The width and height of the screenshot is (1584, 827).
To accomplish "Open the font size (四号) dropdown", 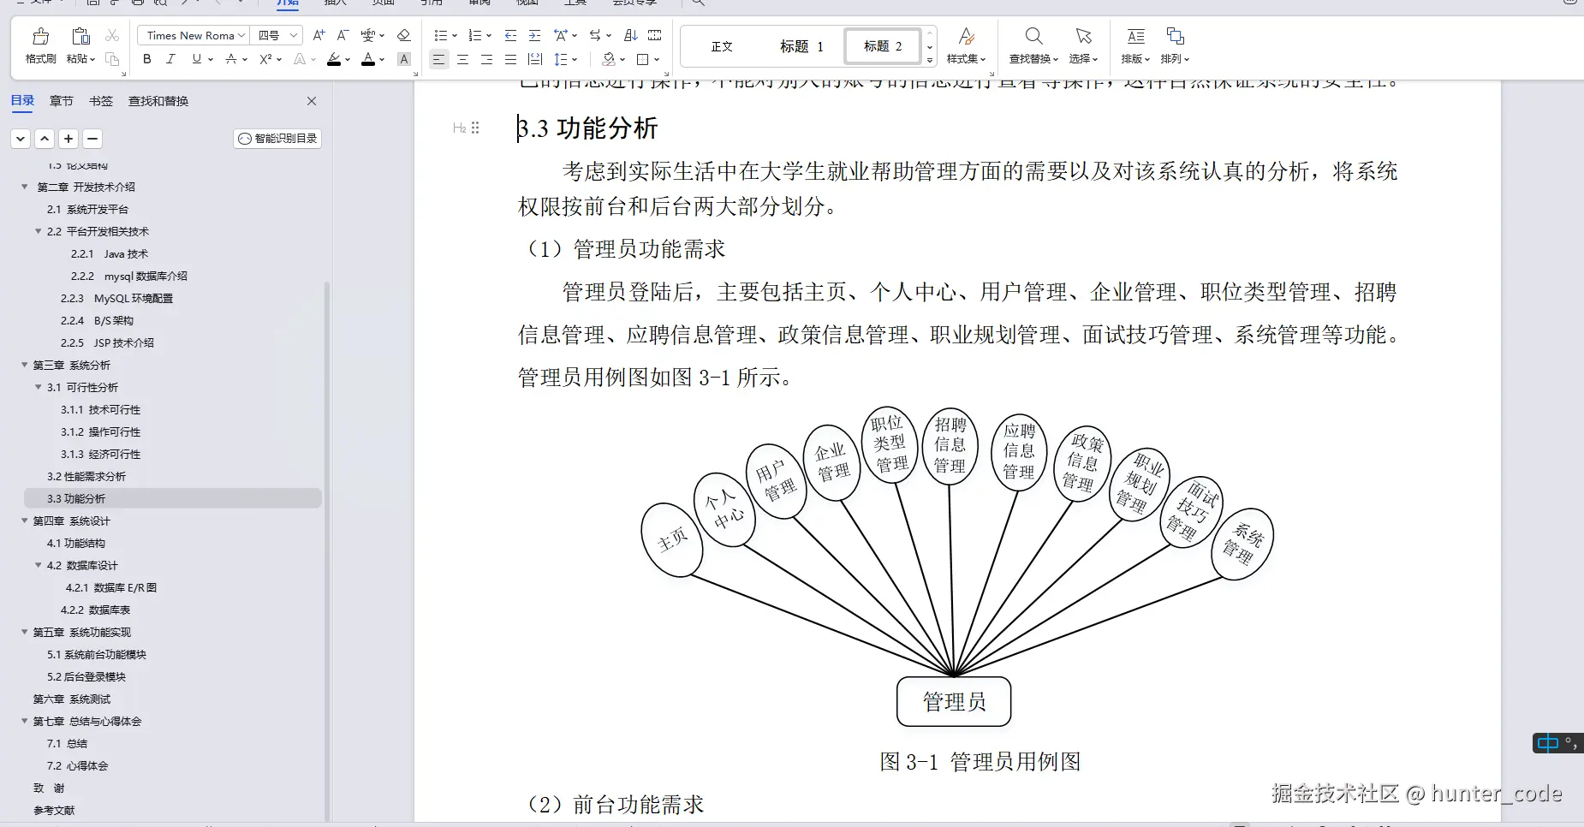I will tap(294, 35).
